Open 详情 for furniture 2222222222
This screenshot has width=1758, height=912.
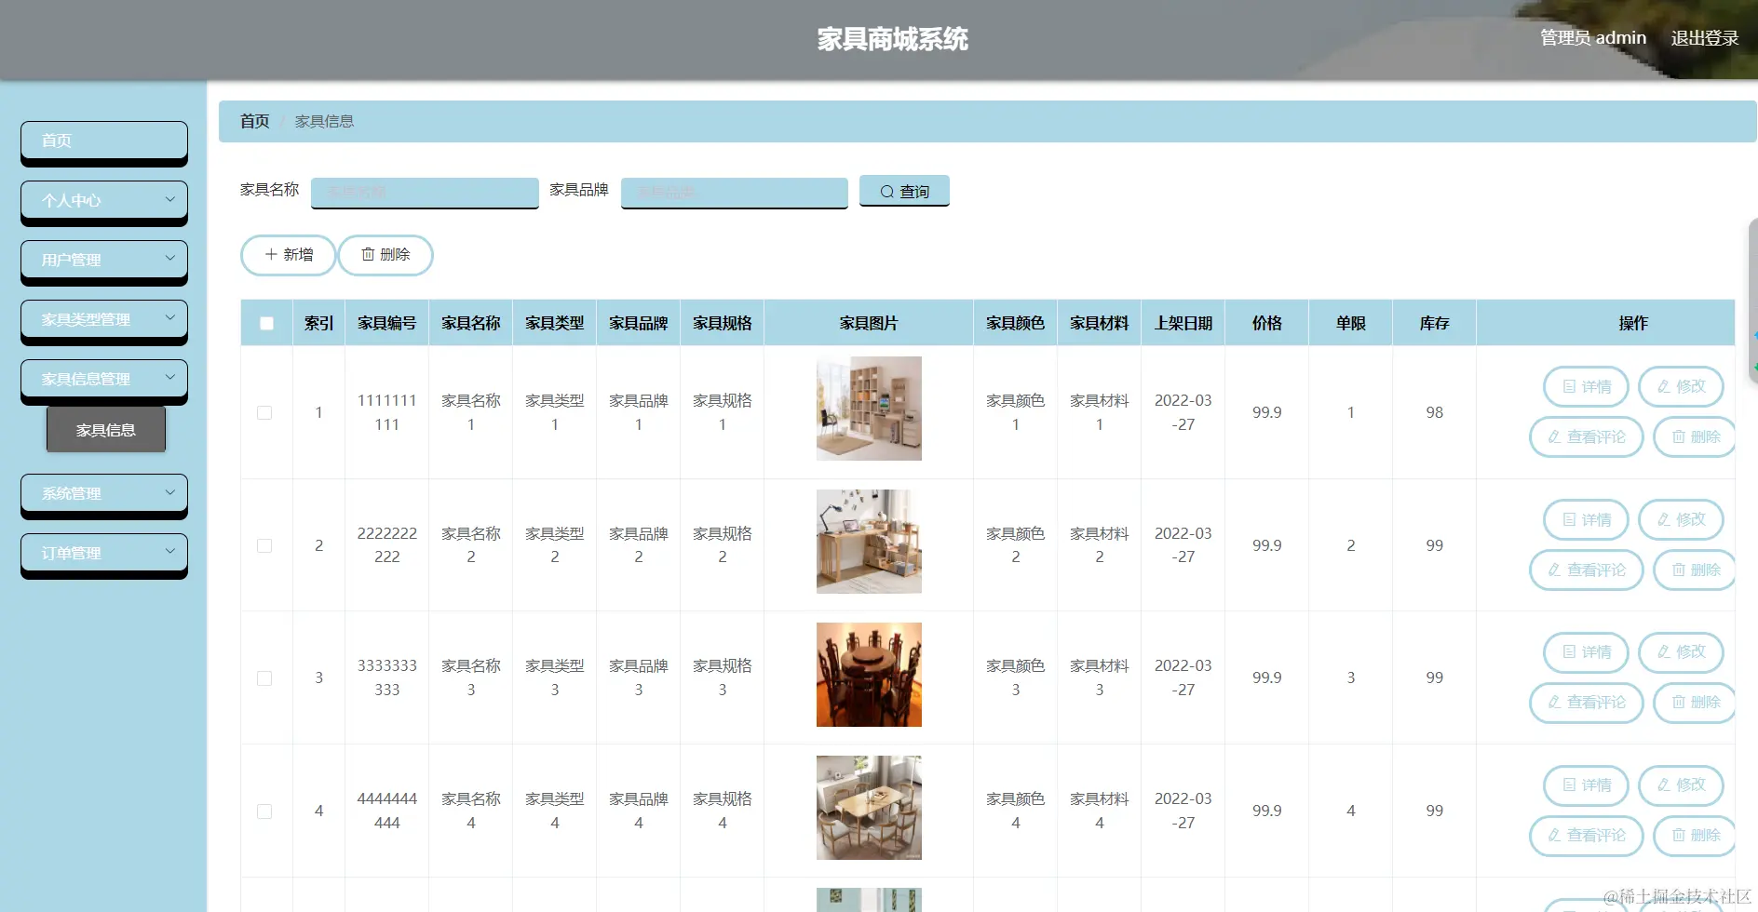(x=1586, y=519)
